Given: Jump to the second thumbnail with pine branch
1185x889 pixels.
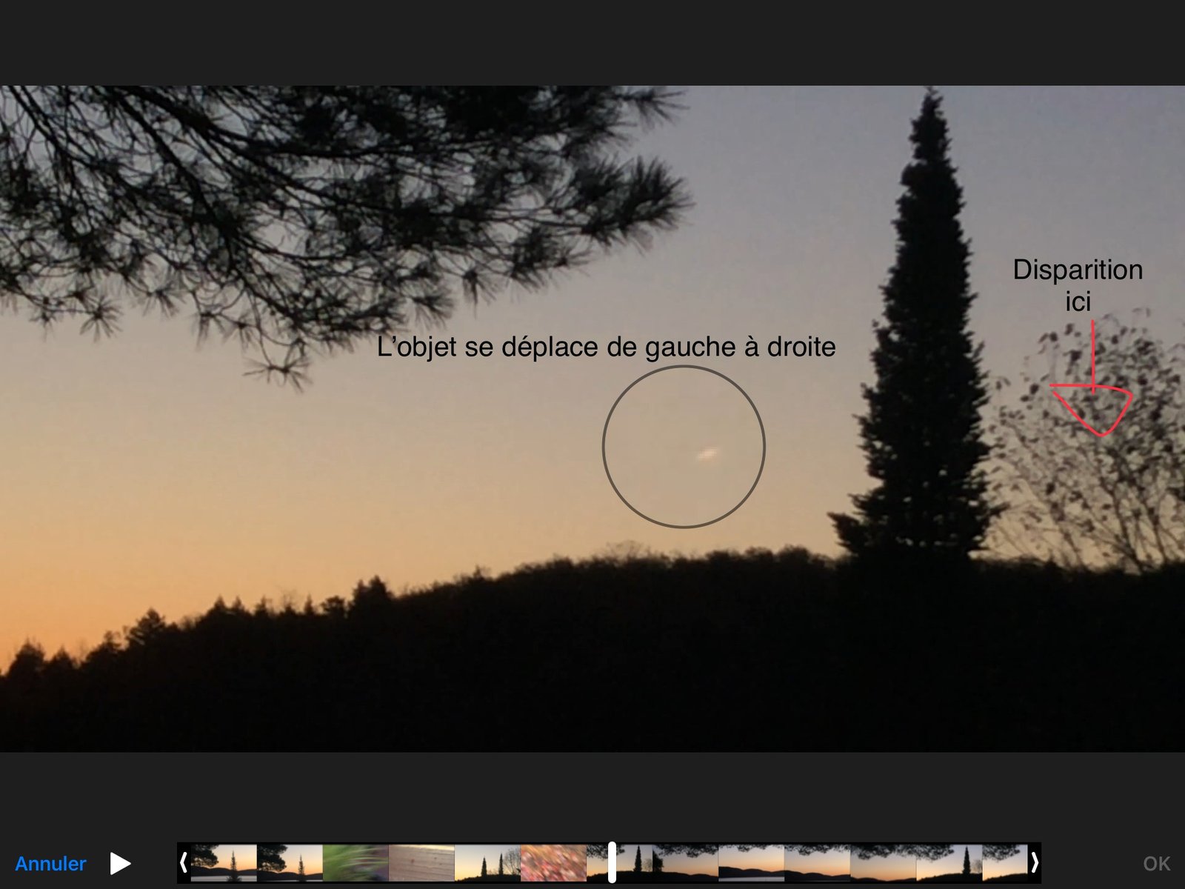Looking at the screenshot, I should pyautogui.click(x=290, y=863).
